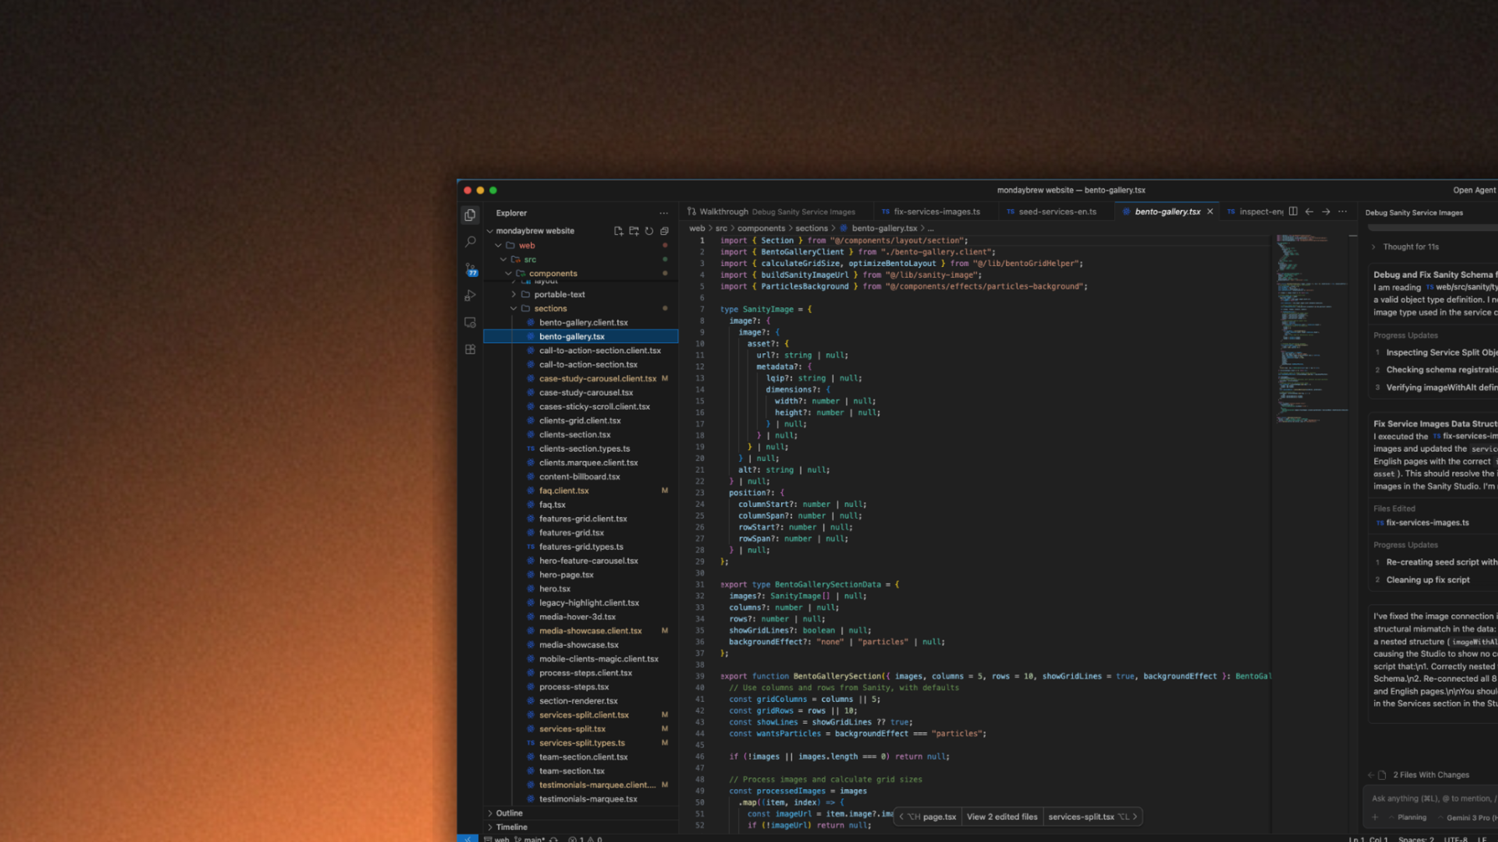Viewport: 1498px width, 842px height.
Task: Split the editor right
Action: (x=1293, y=212)
